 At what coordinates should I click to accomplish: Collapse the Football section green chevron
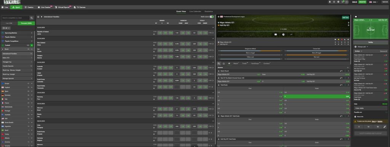[x=32, y=45]
